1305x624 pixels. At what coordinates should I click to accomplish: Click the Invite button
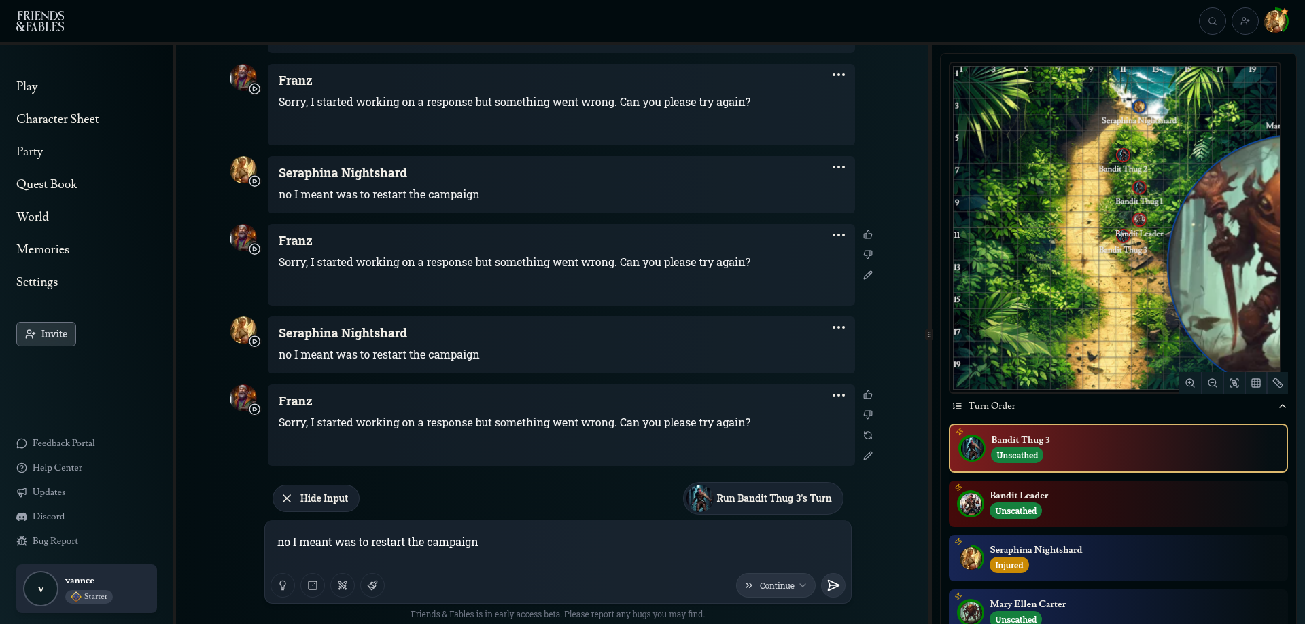pyautogui.click(x=46, y=334)
